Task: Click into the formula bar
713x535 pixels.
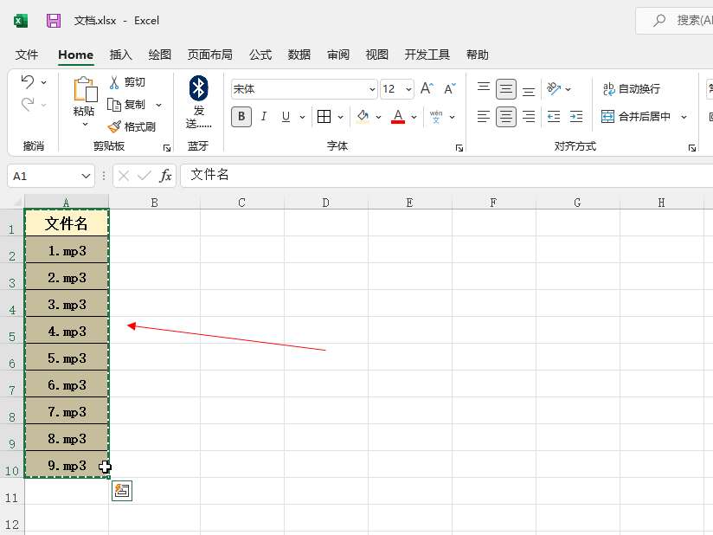Action: click(447, 176)
